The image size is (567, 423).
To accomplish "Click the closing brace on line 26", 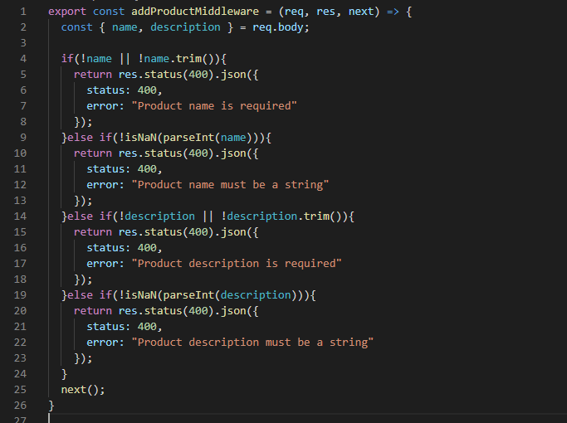I will [51, 406].
